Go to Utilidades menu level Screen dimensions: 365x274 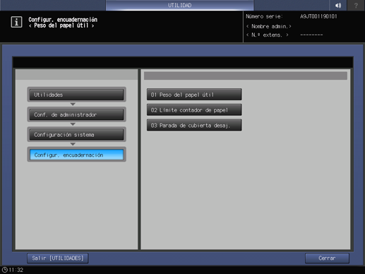(x=76, y=95)
